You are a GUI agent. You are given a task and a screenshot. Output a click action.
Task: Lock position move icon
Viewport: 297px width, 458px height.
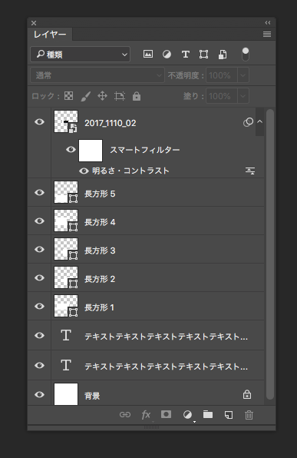pos(102,96)
